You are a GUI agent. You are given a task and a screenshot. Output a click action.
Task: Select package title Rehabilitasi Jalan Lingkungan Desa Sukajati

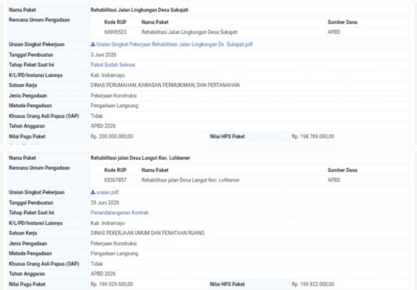(139, 10)
